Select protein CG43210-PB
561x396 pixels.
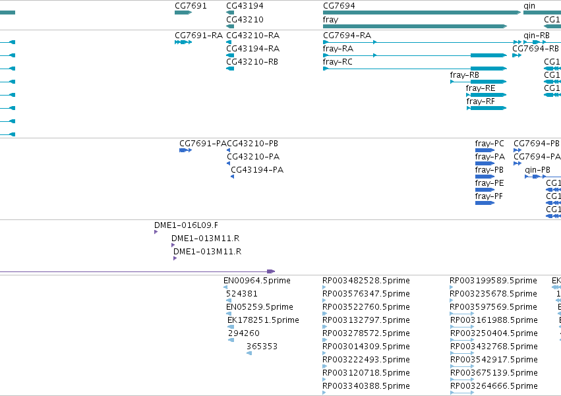click(x=228, y=150)
